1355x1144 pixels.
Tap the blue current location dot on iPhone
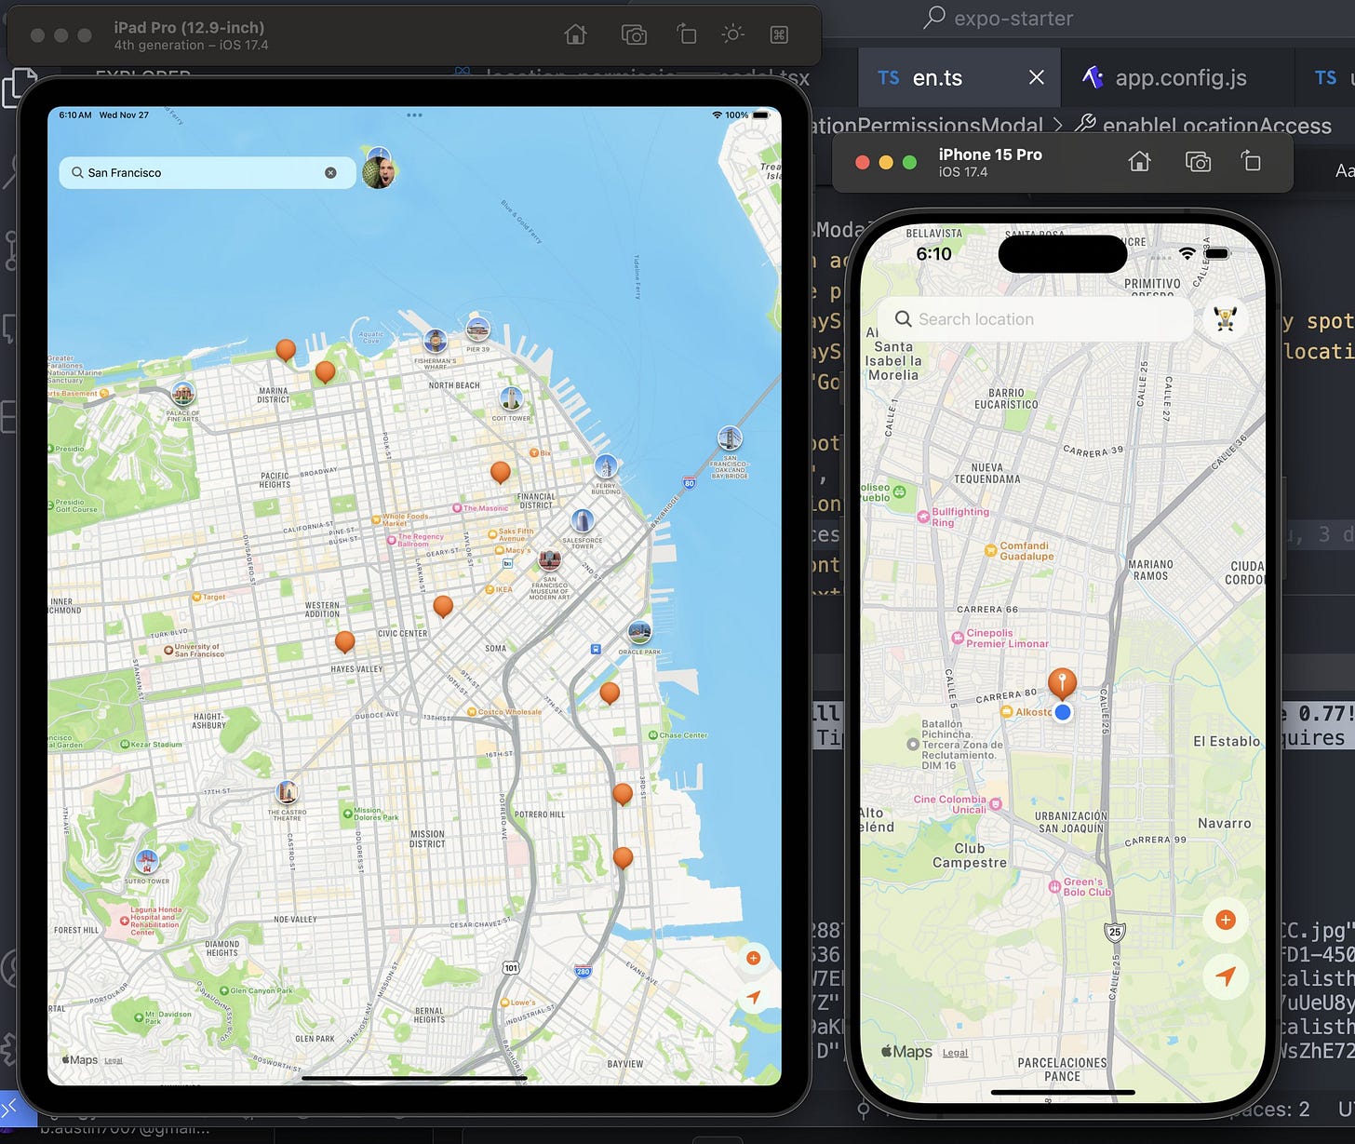(1063, 712)
